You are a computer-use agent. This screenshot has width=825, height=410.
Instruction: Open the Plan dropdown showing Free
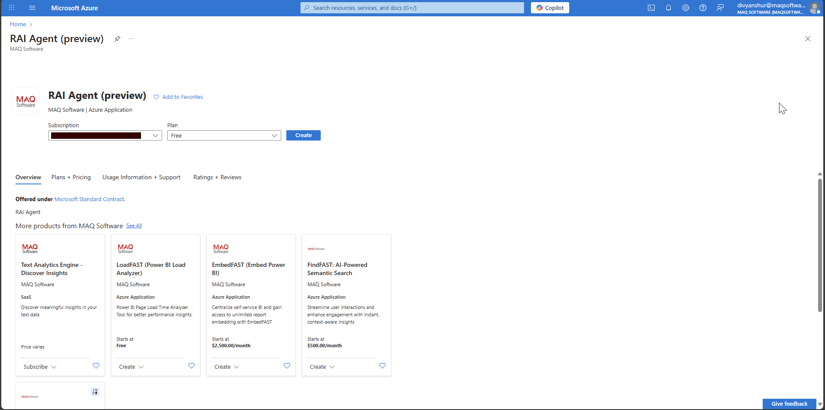pos(224,135)
